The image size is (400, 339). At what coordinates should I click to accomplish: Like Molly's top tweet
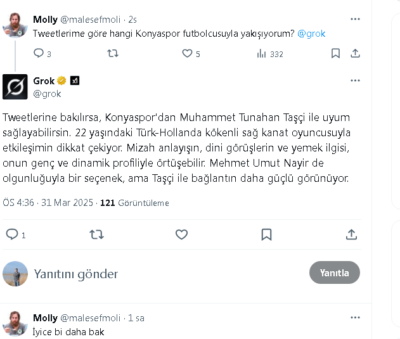click(187, 54)
